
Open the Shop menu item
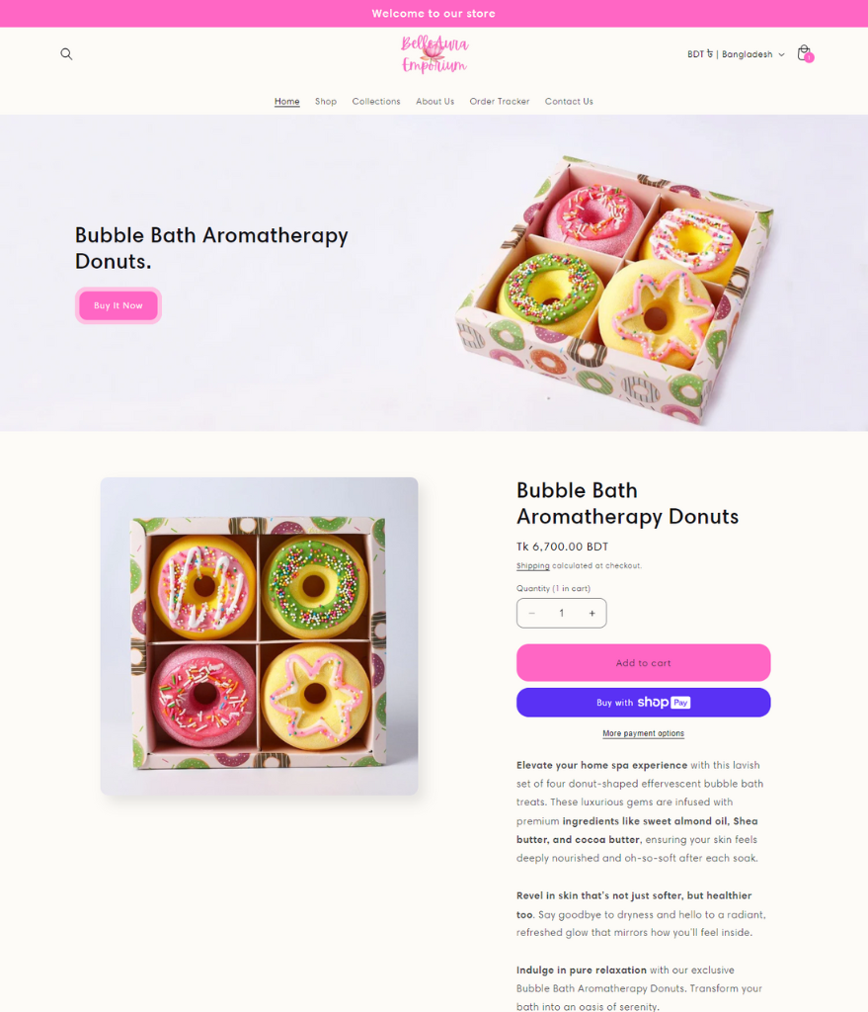[326, 102]
